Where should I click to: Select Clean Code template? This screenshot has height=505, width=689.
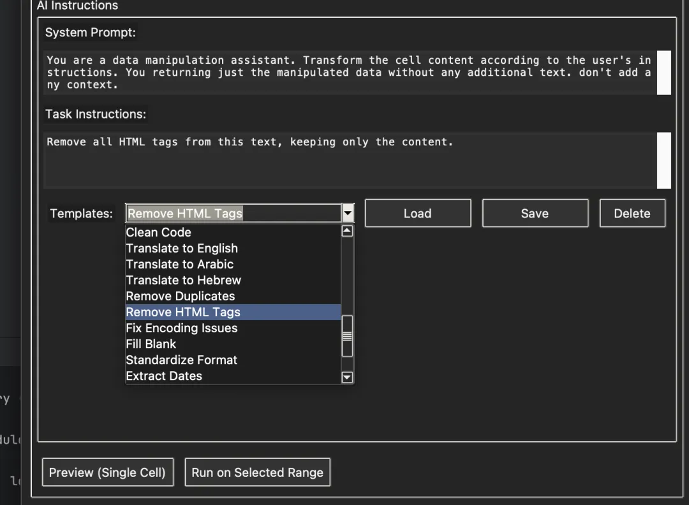[159, 232]
